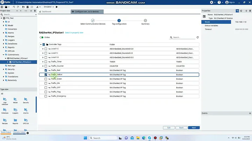
Task: Expand the Local:1:C tag
Action: coord(43,49)
